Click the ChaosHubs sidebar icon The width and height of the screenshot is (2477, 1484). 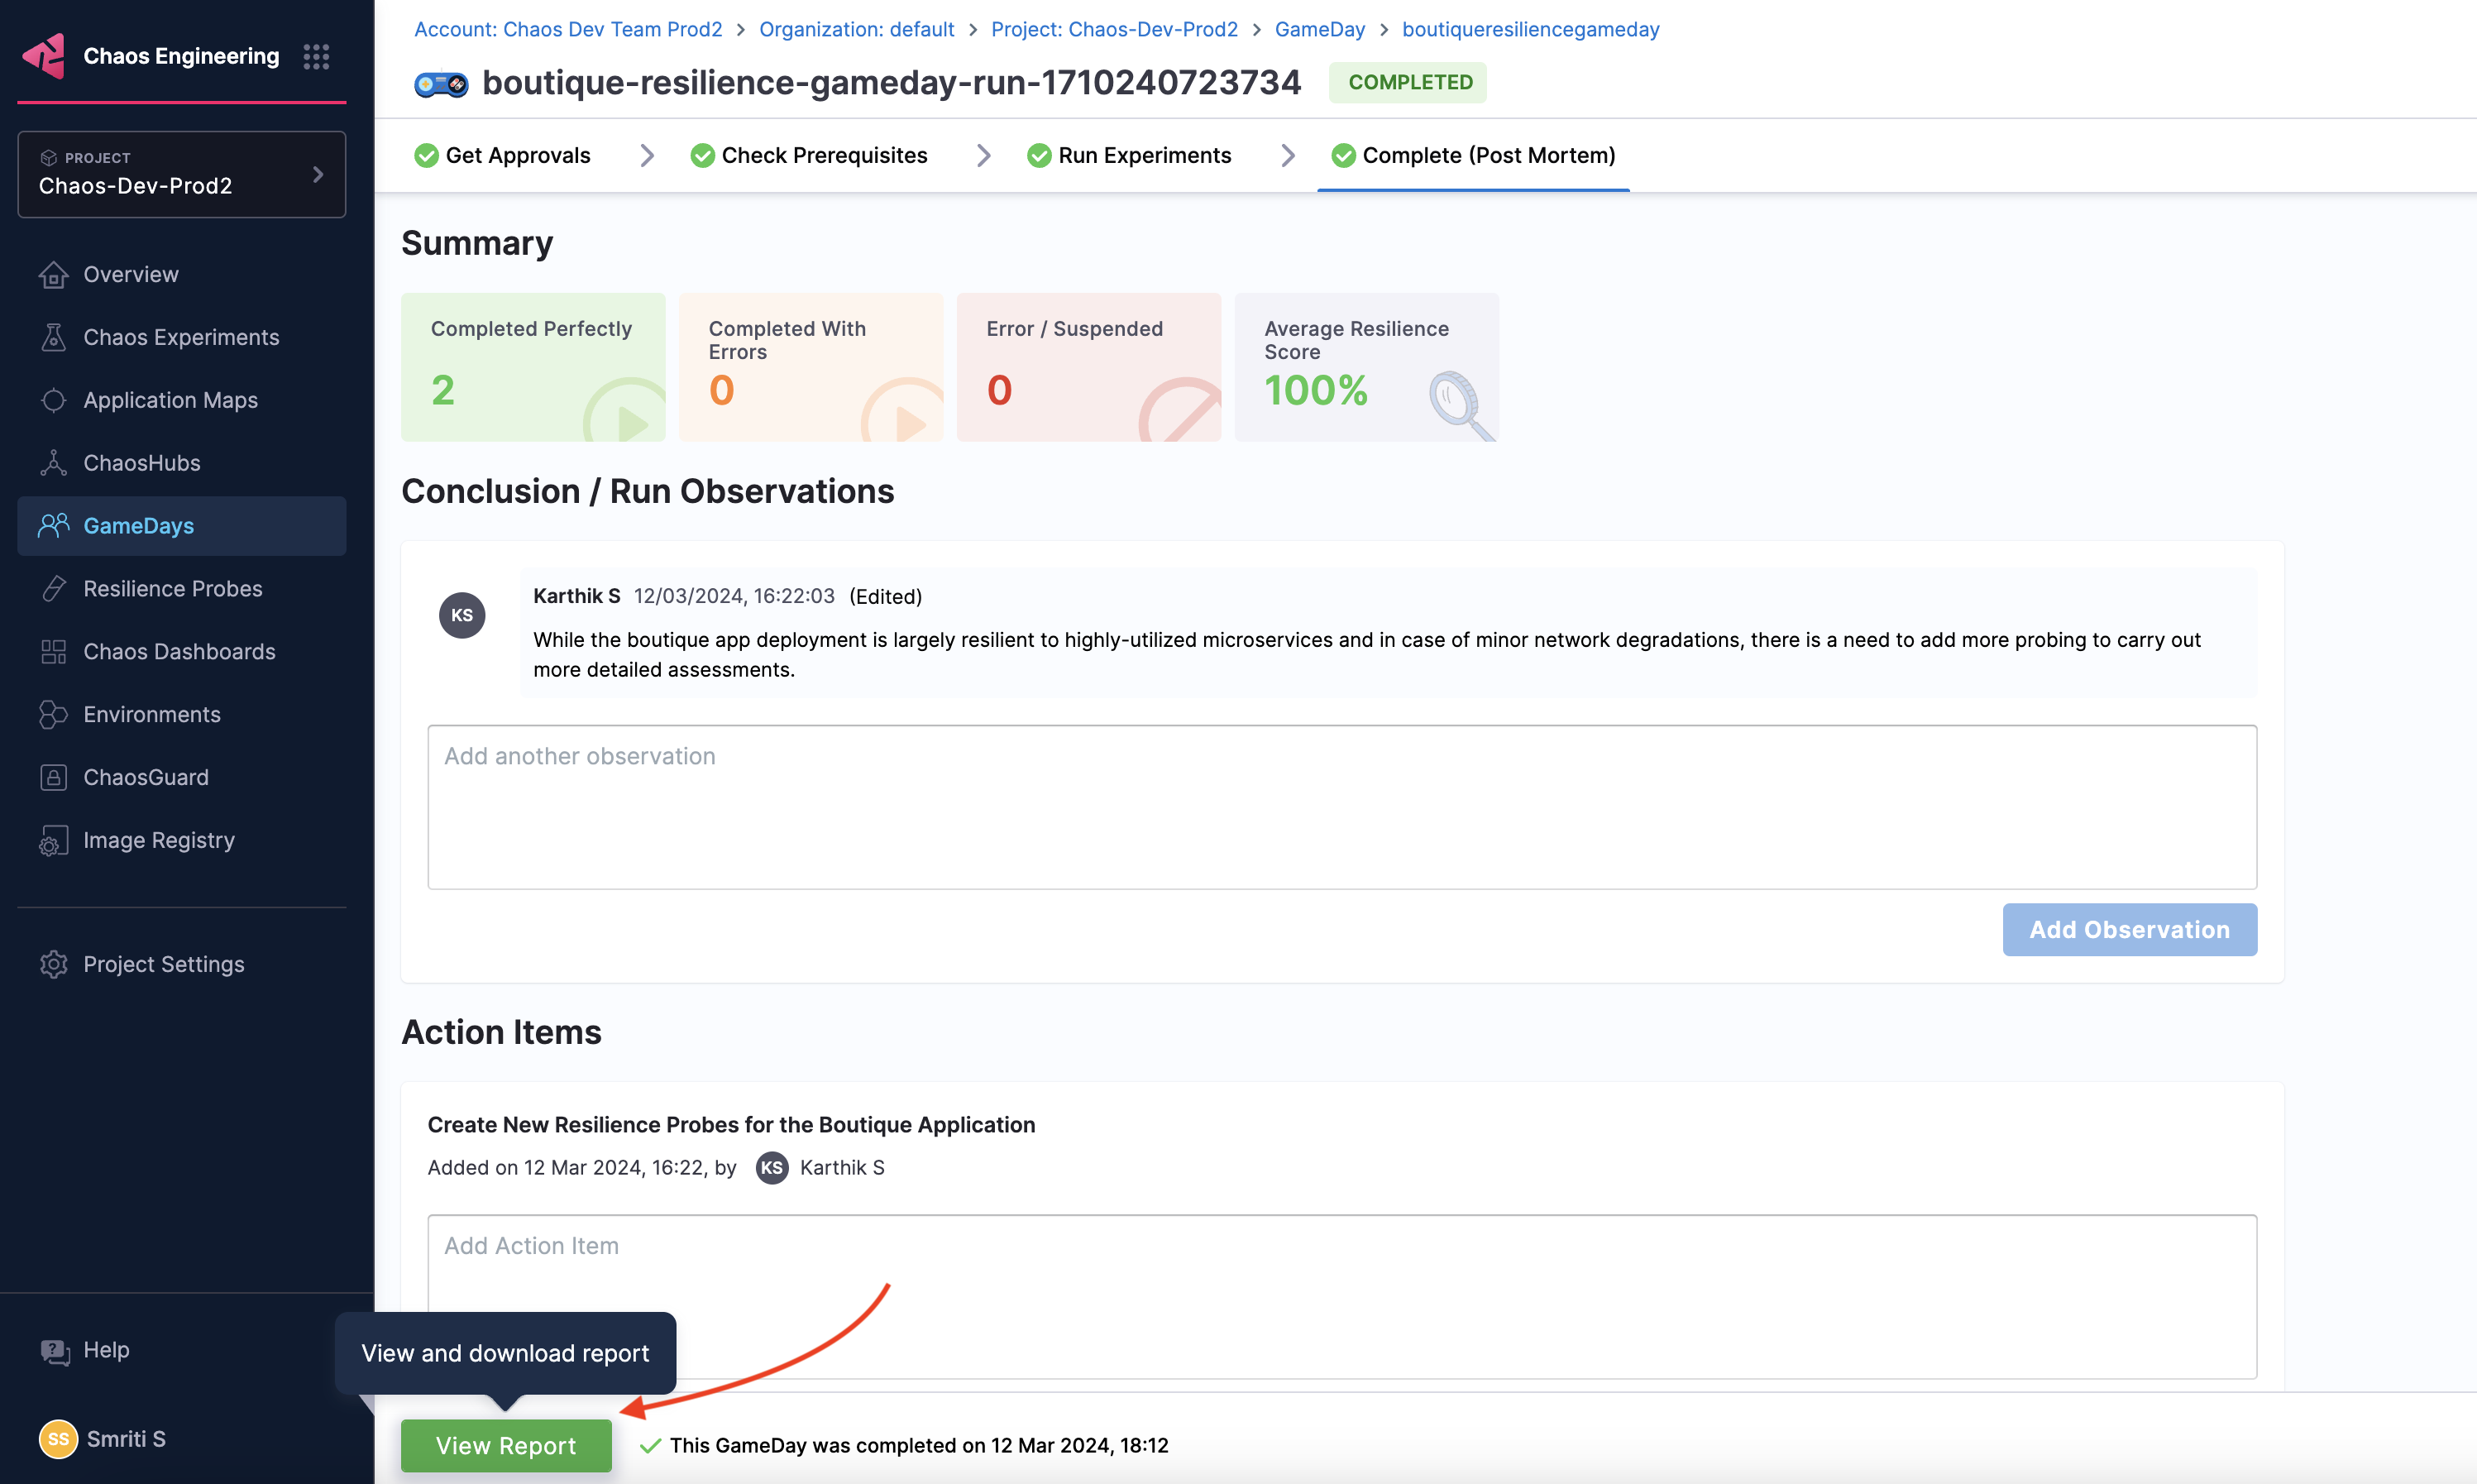53,463
